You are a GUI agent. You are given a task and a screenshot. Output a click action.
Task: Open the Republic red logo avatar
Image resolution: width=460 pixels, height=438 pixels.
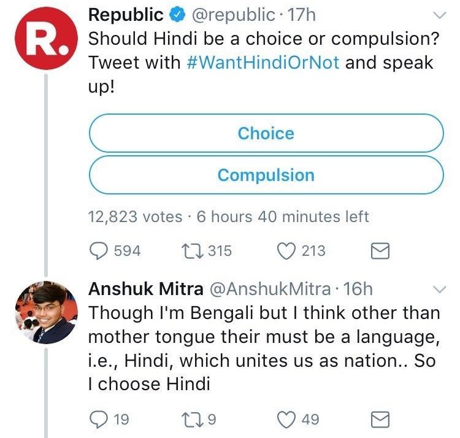pyautogui.click(x=47, y=39)
